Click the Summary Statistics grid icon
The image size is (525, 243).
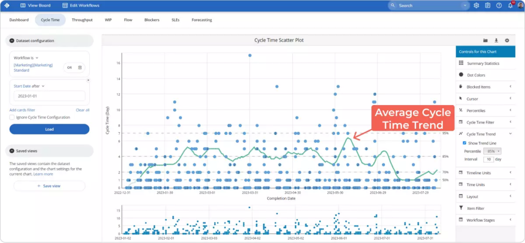click(x=461, y=63)
